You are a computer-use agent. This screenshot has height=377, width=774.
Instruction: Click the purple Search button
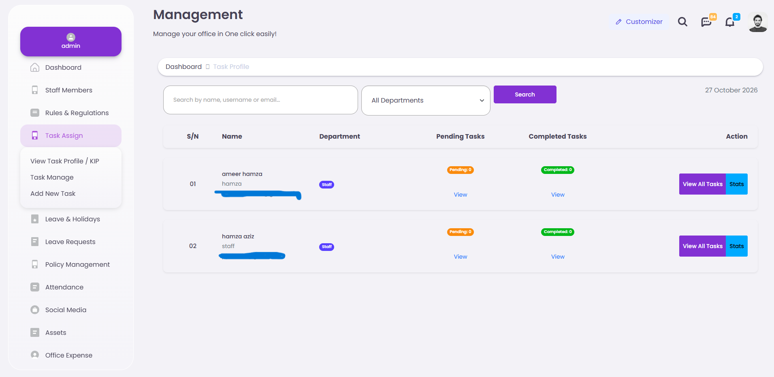click(x=525, y=94)
